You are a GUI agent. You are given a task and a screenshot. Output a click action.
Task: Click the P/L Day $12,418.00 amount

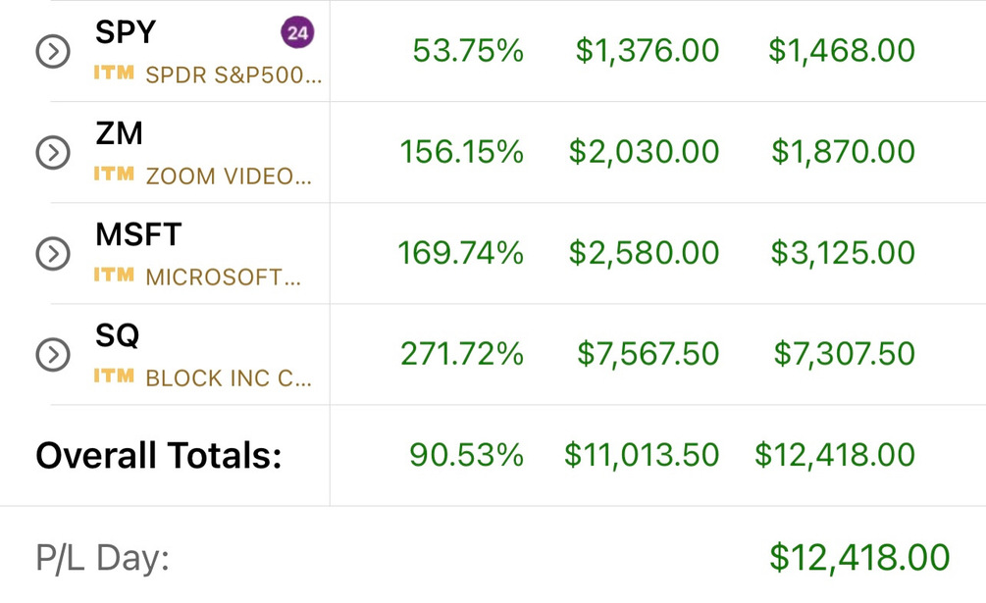click(x=859, y=557)
